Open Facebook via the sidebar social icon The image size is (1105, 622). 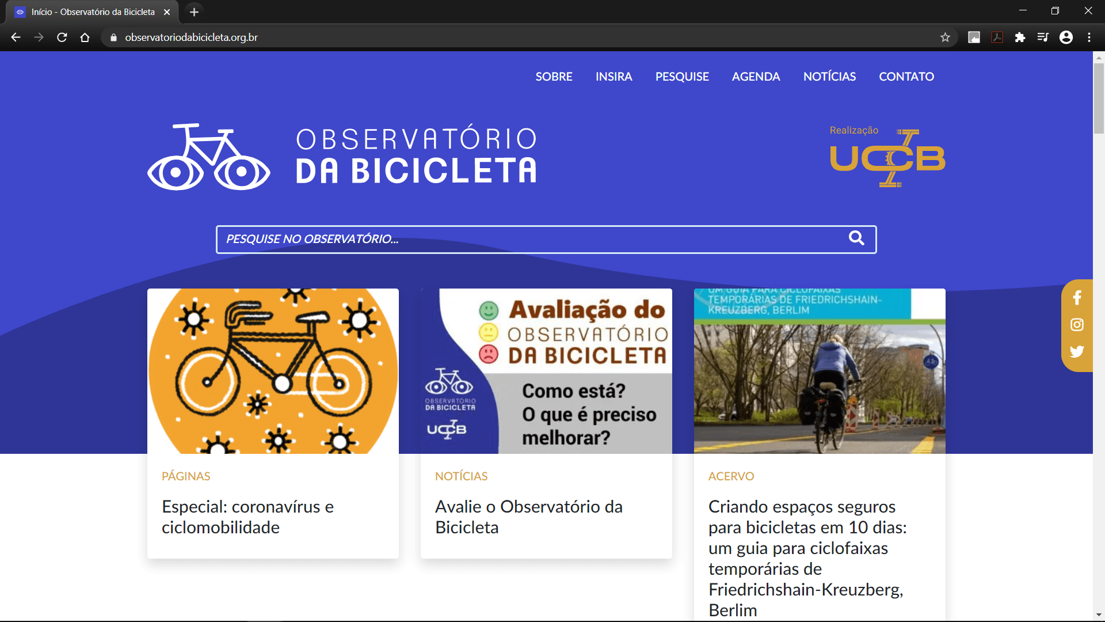(x=1077, y=298)
